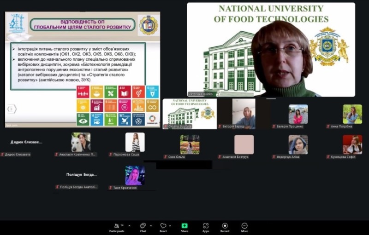Click muted mic icon beside Таня Кравченко
This screenshot has width=369, height=235.
click(x=111, y=188)
